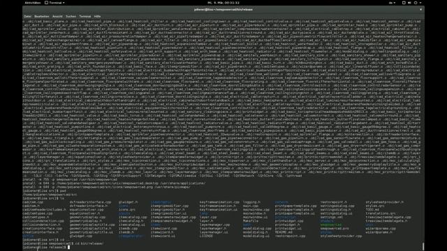Click file name dxfreaderinterface.cpp
Image resolution: width=447 pixels, height=251 pixels.
(90, 202)
